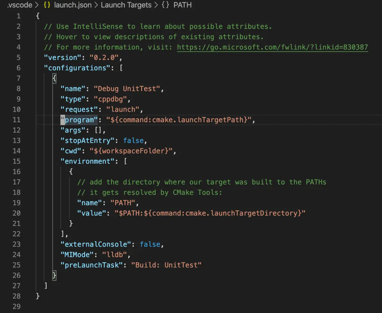Click the false value of externalConsole
382x313 pixels.
click(150, 244)
